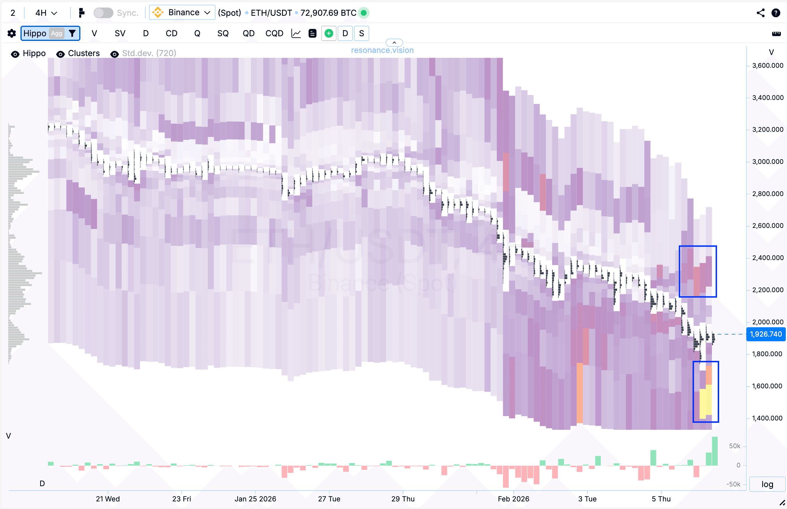Open the 4H timeframe dropdown

[x=46, y=13]
